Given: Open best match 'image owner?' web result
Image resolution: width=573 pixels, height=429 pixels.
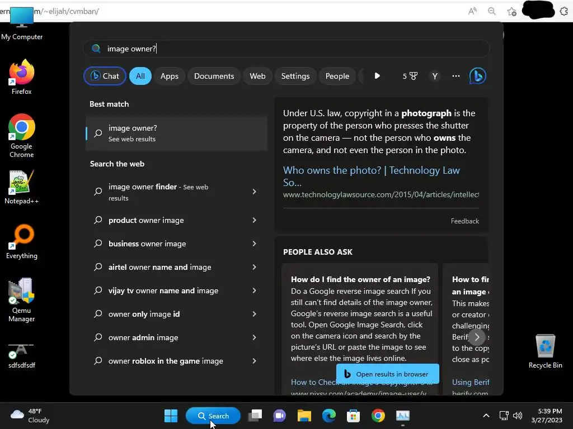Looking at the screenshot, I should [x=176, y=133].
